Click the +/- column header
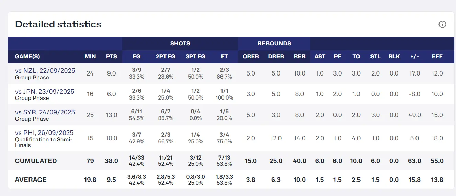 pyautogui.click(x=414, y=56)
